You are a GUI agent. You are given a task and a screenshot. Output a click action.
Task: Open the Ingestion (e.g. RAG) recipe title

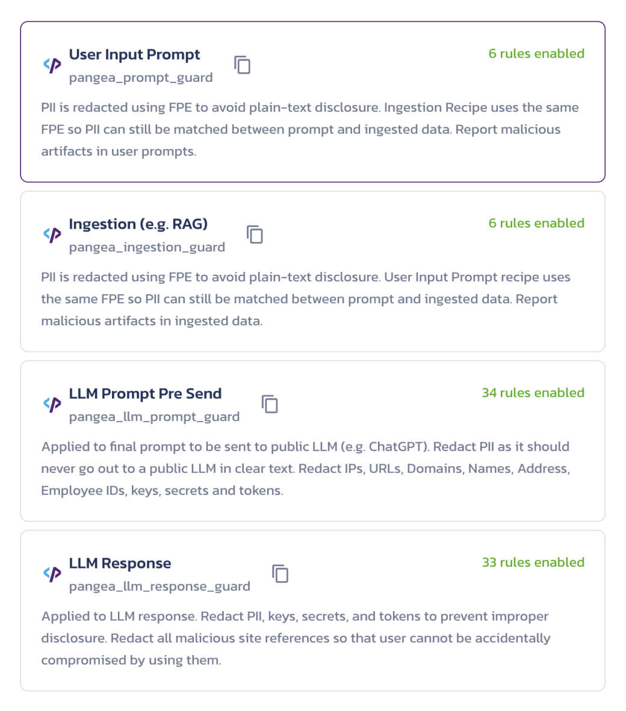tap(138, 224)
